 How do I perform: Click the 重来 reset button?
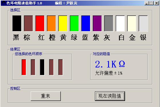[46, 96]
